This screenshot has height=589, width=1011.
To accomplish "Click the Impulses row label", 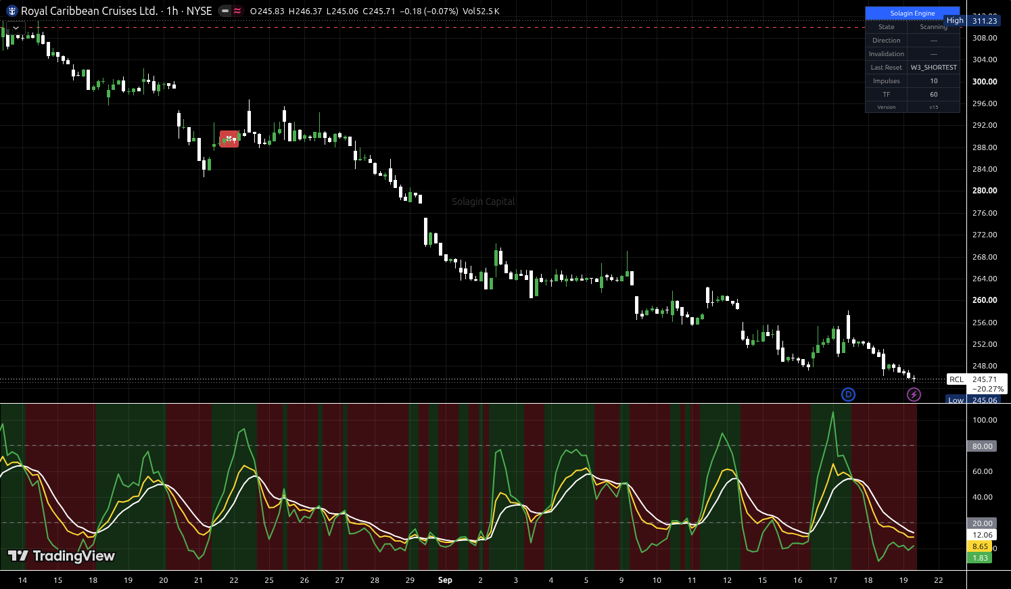I will pos(887,81).
